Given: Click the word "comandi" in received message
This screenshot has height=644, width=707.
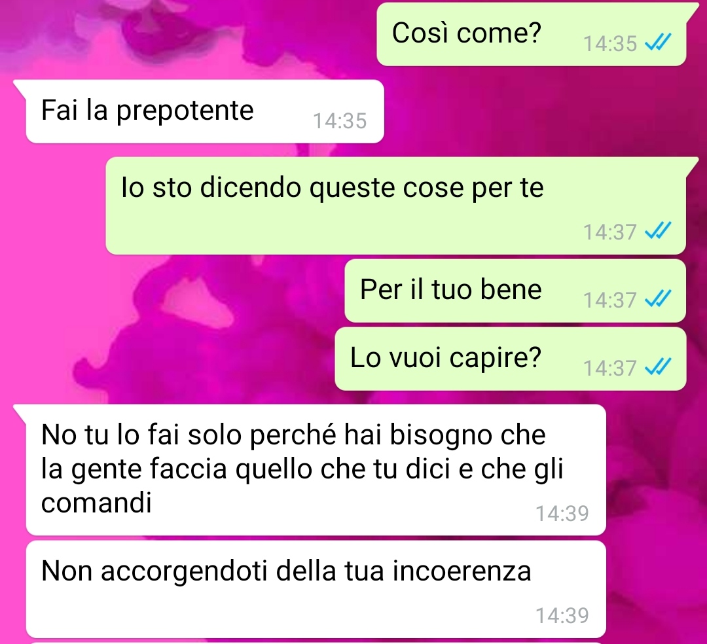Looking at the screenshot, I should [x=96, y=503].
